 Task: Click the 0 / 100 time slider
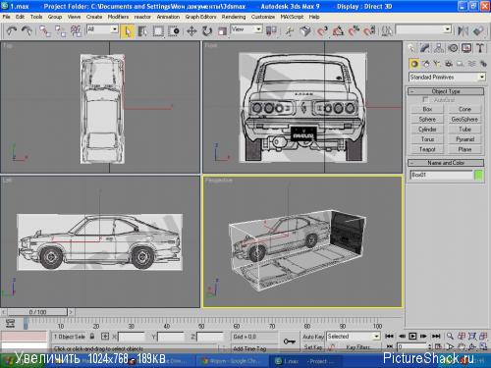37,312
